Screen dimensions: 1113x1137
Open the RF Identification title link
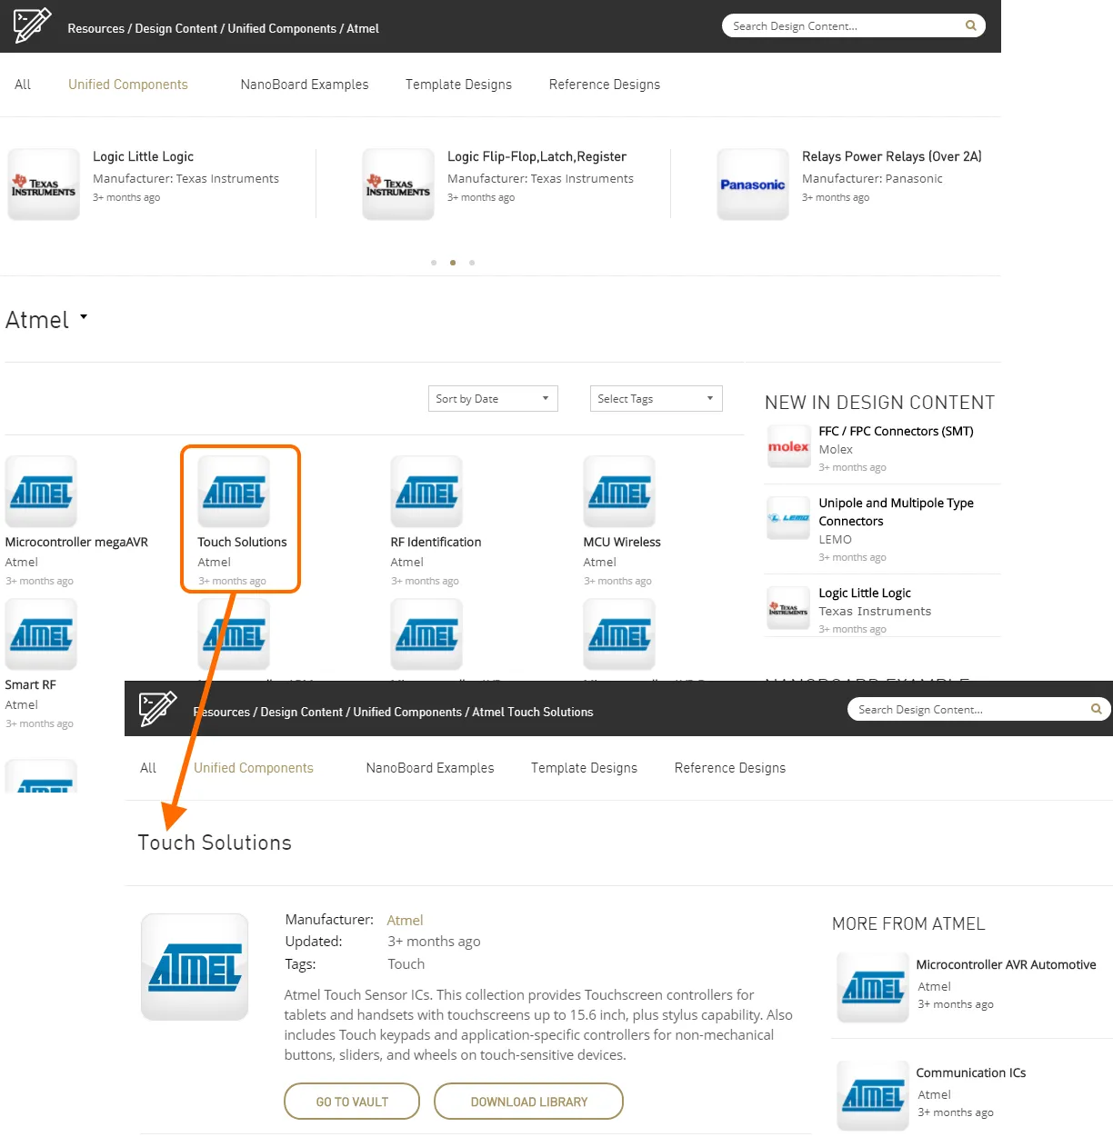436,543
